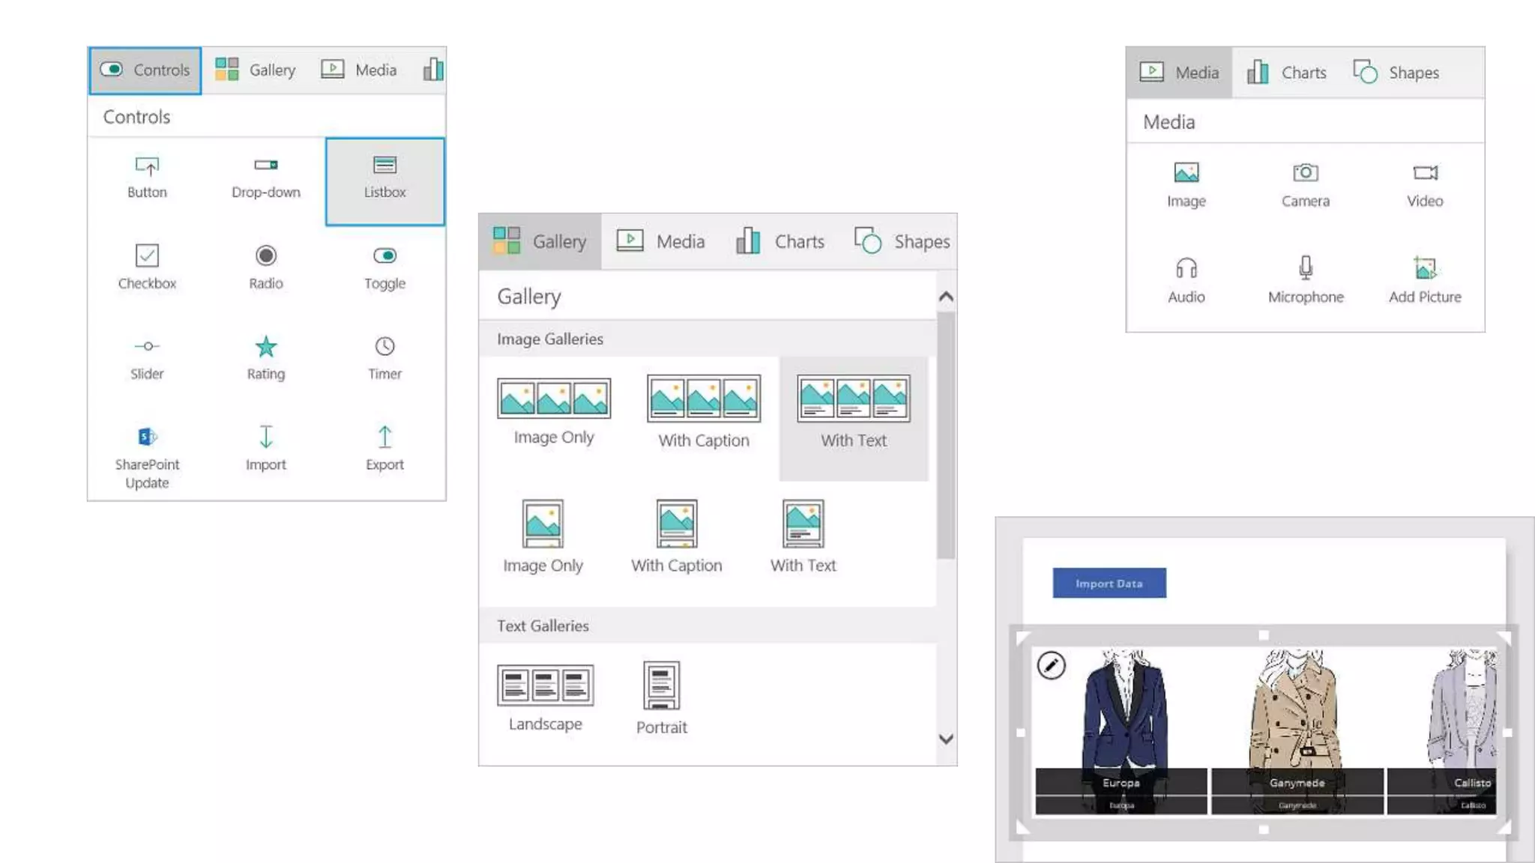Insert a Listbox control
Image resolution: width=1535 pixels, height=863 pixels.
384,179
